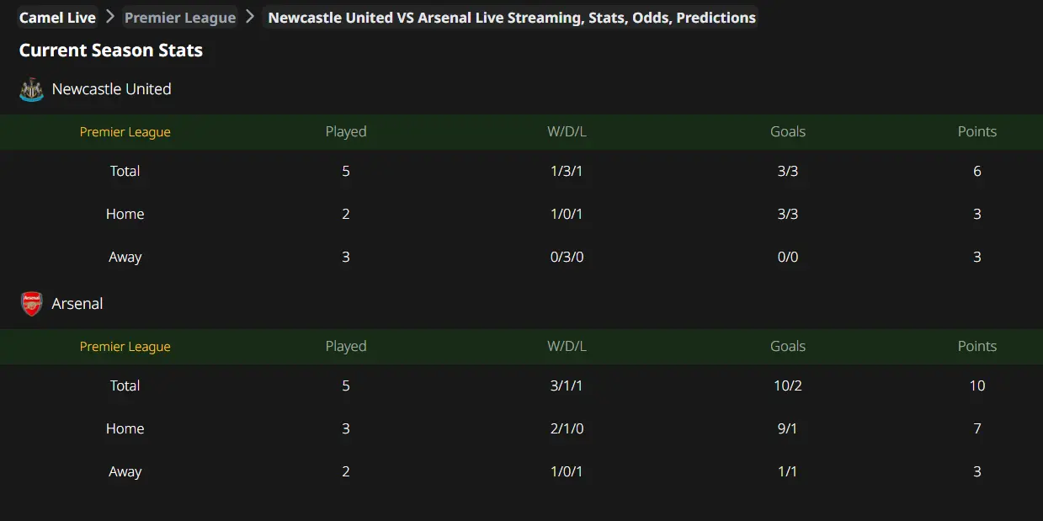Click Premier League label in Arsenal table

pos(125,347)
